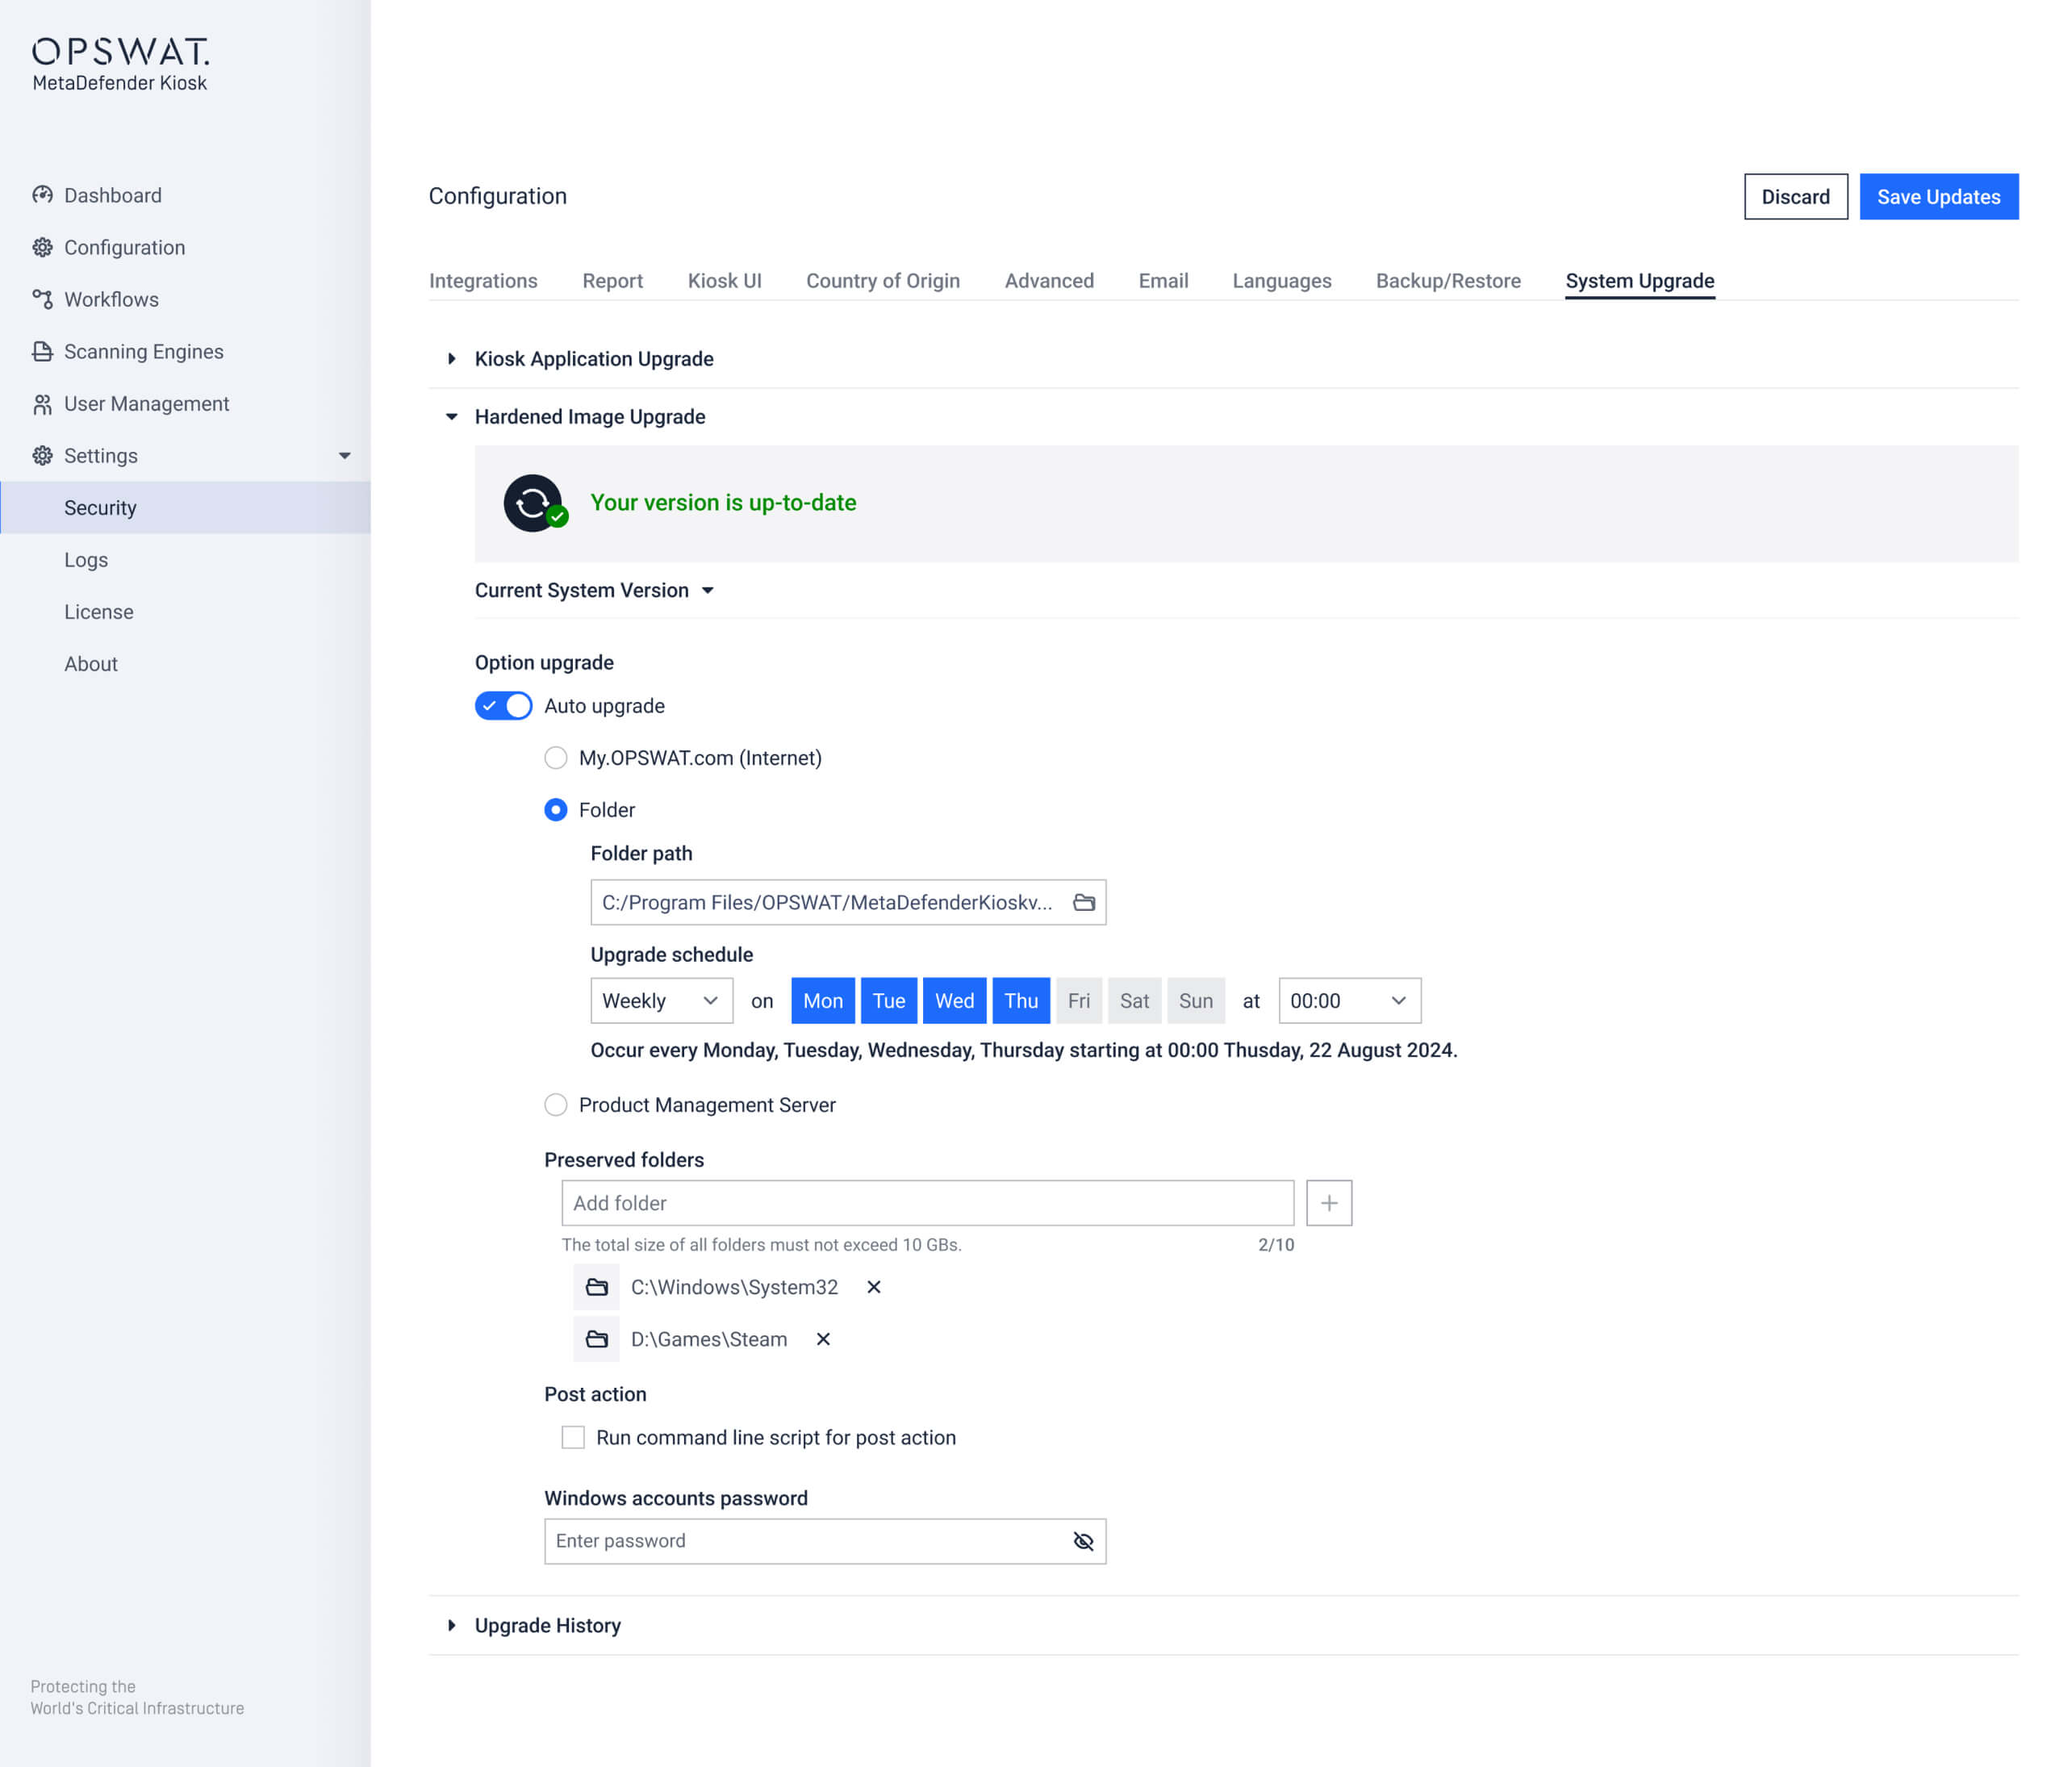Click browse folder icon in Folder path field
The width and height of the screenshot is (2072, 1767).
point(1083,902)
